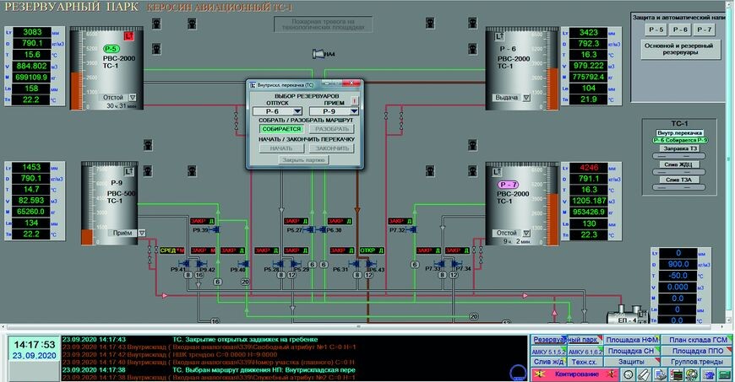Open the Защиты screen
Image resolution: width=735 pixels, height=382 pixels.
(x=631, y=362)
